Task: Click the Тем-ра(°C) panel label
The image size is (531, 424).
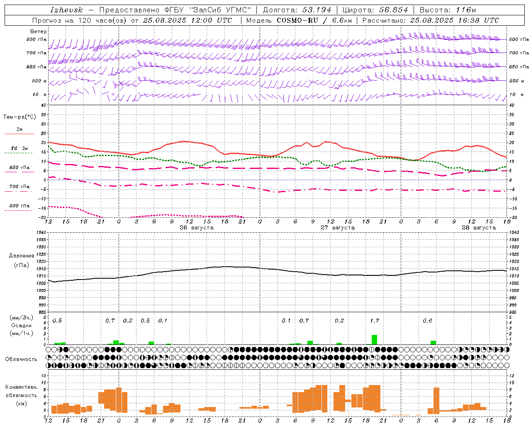Action: [x=19, y=117]
